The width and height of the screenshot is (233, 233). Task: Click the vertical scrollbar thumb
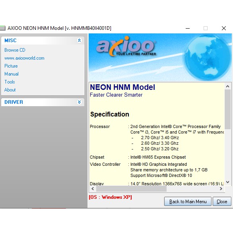click(227, 109)
